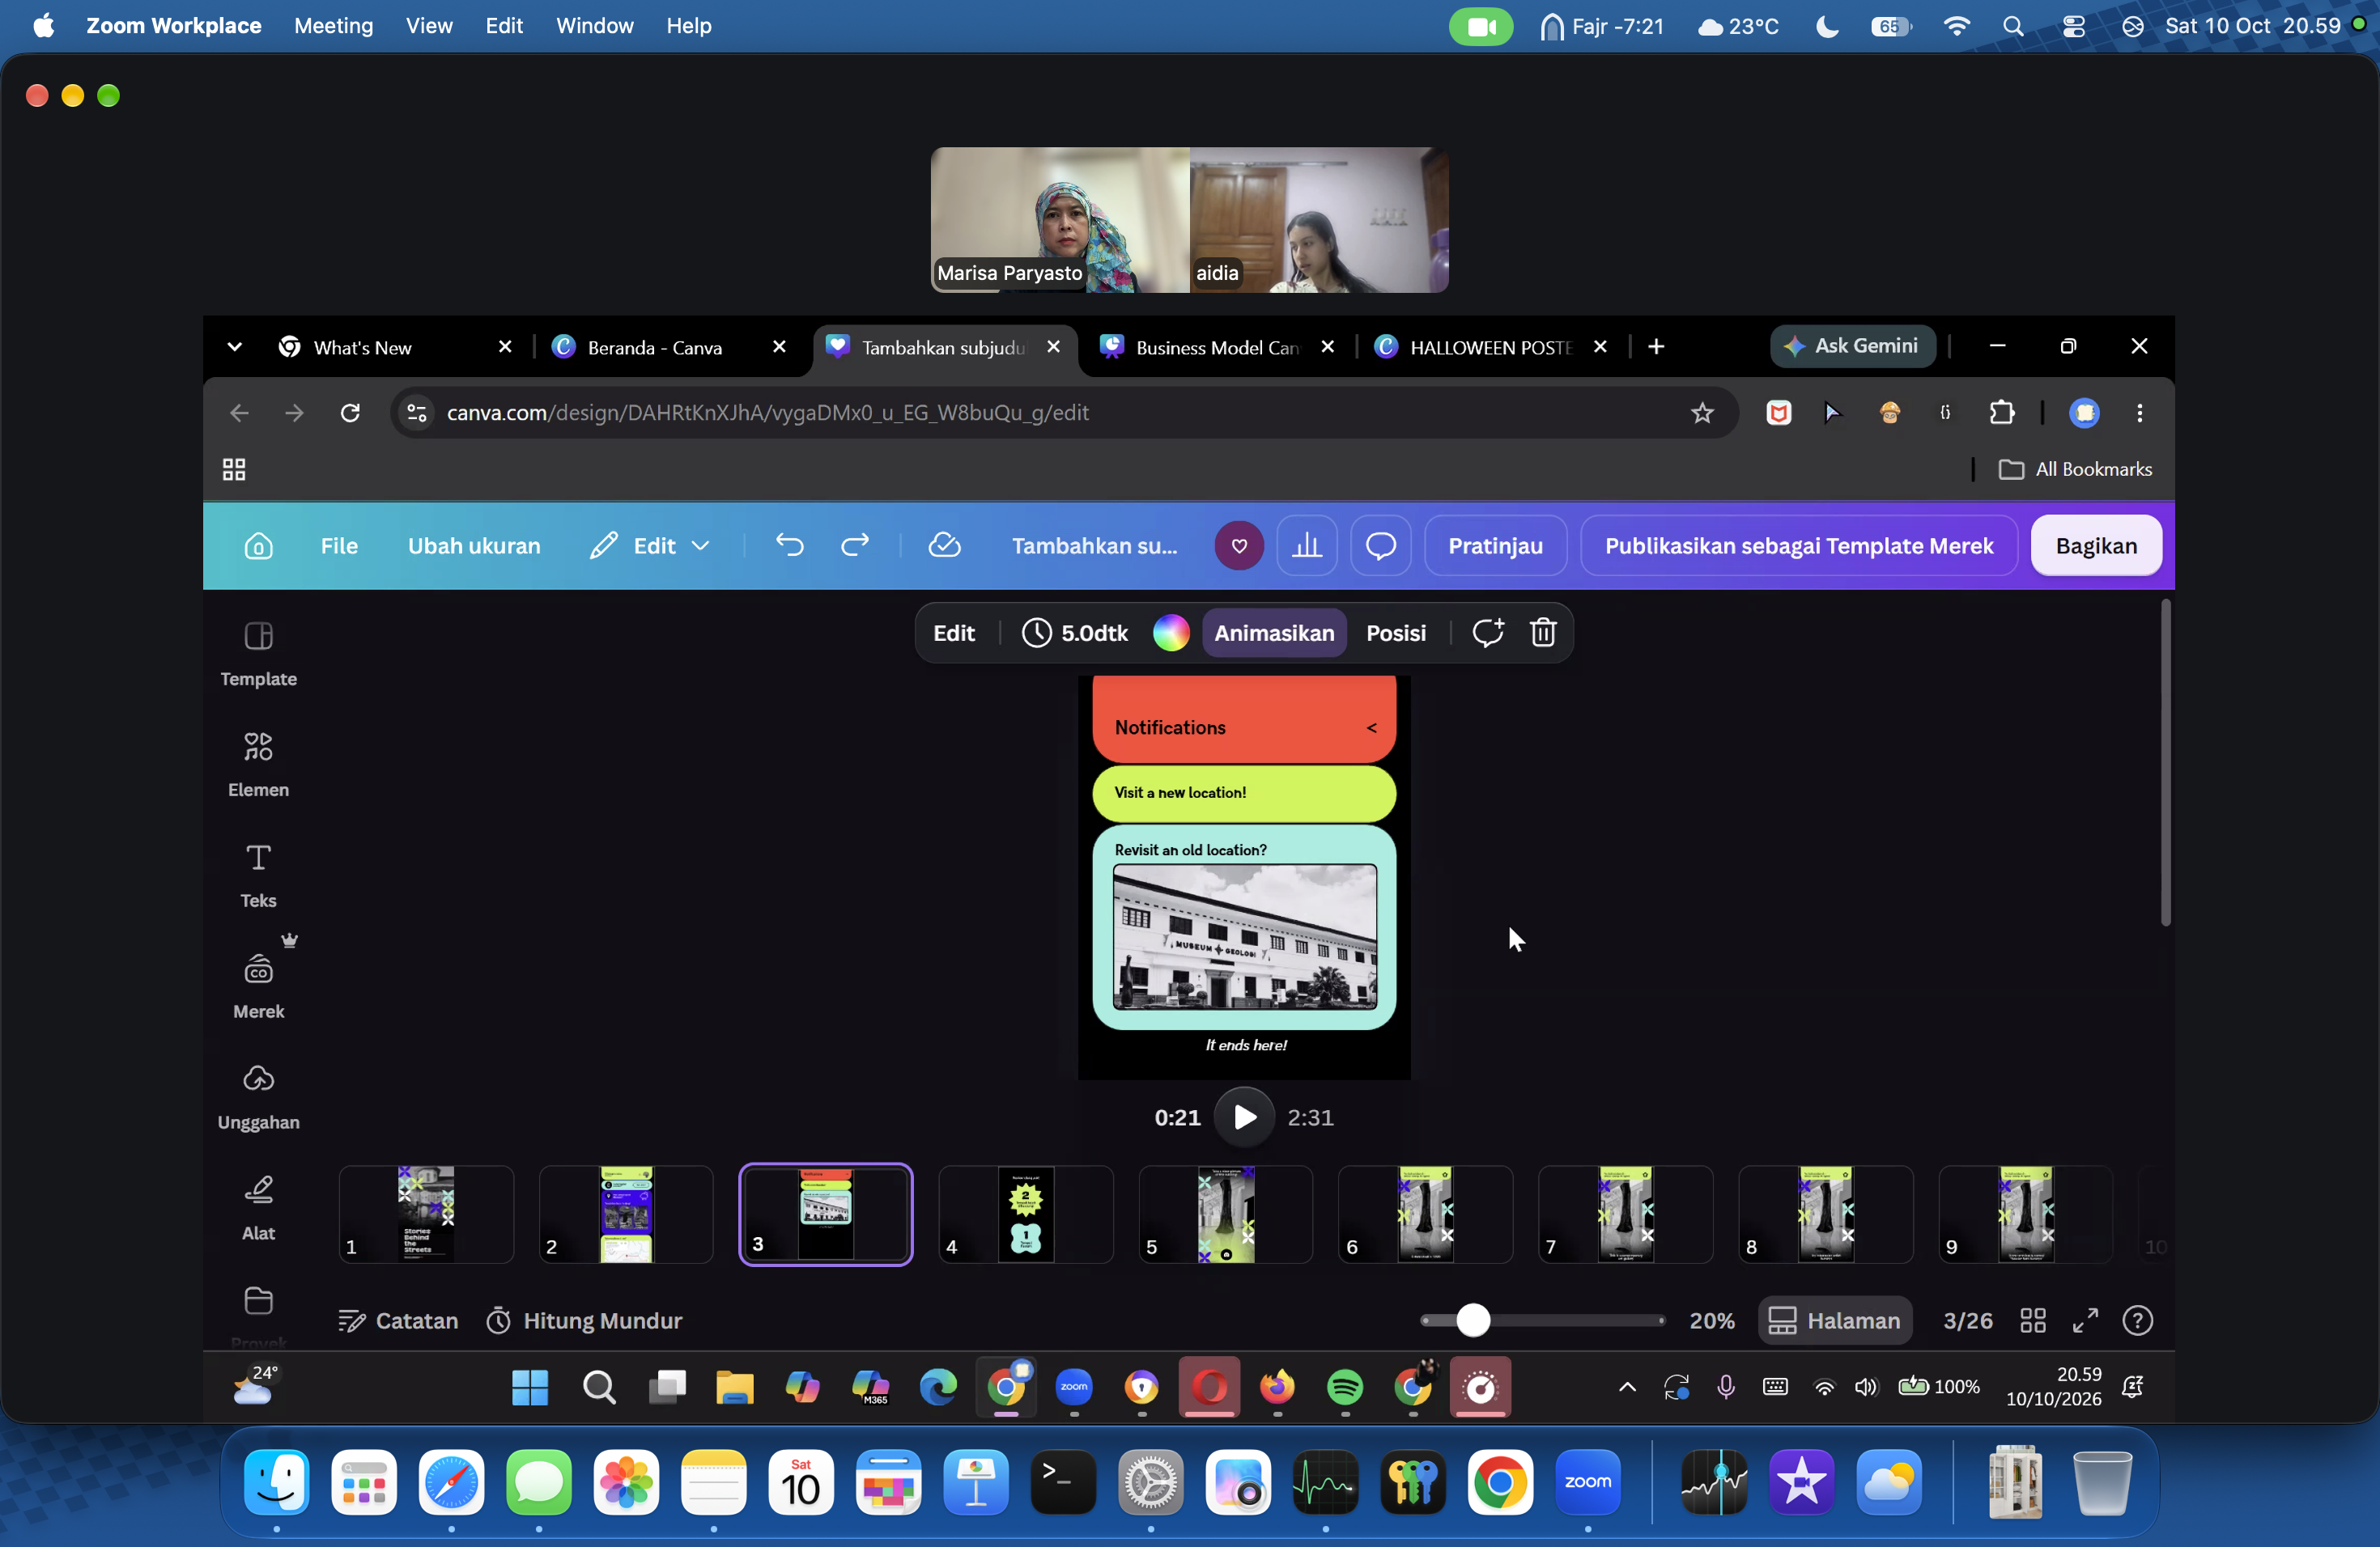
Task: Redo the action in Canva
Action: pyautogui.click(x=855, y=545)
